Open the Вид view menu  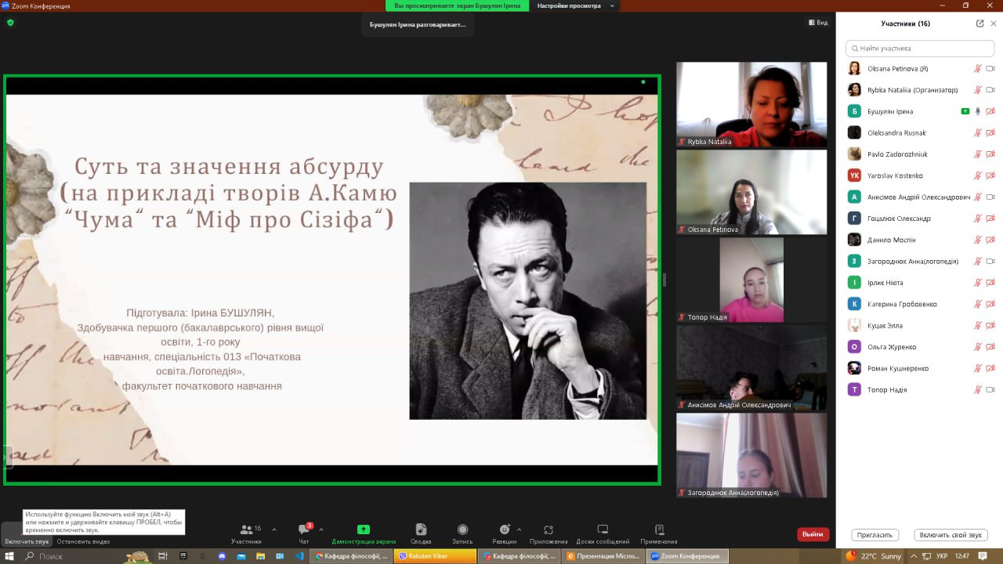(818, 23)
